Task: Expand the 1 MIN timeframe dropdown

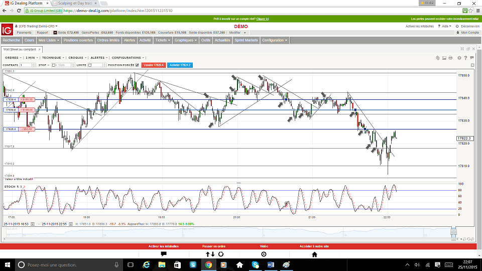Action: 31,58
